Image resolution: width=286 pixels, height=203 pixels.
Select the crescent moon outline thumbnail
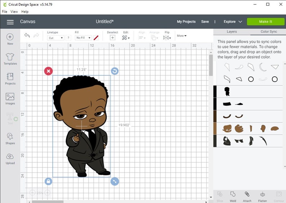tap(263, 67)
